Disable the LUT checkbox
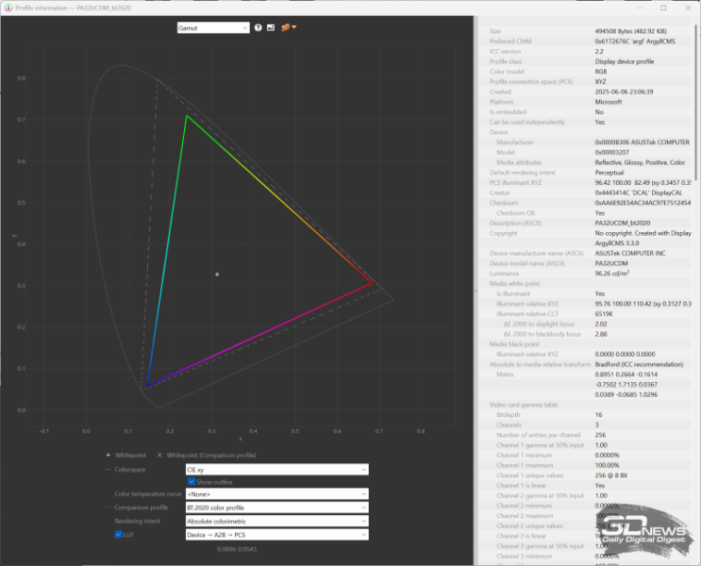 (118, 534)
